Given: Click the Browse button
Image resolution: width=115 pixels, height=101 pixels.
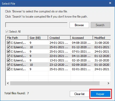Looking at the screenshot, I should (x=79, y=25).
